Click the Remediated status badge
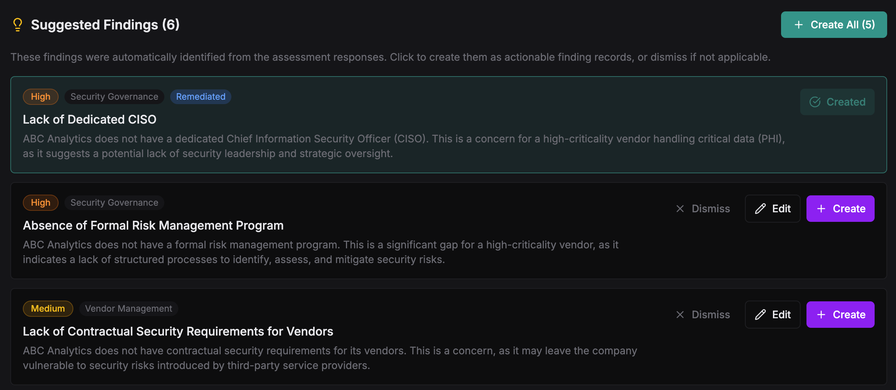Viewport: 896px width, 390px height. click(200, 97)
